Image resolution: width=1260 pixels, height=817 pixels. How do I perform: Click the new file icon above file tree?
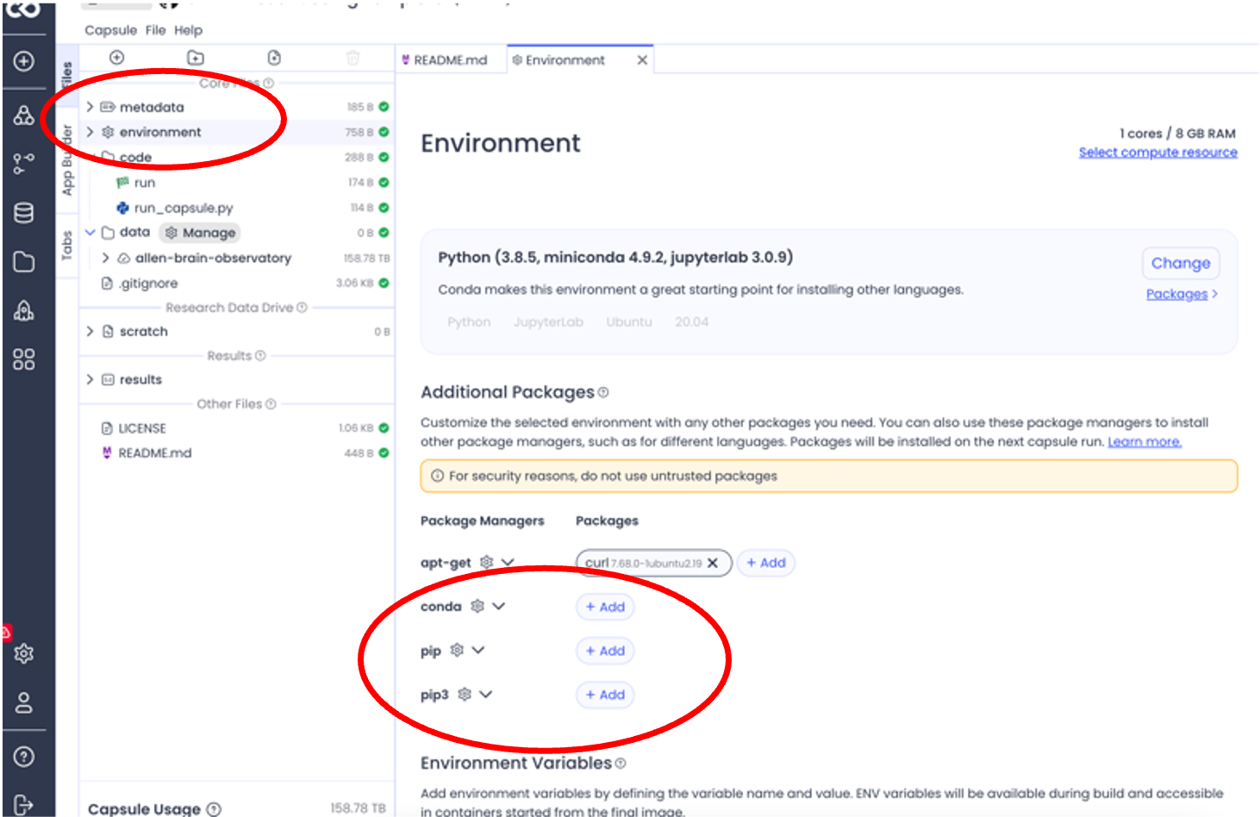coord(117,58)
